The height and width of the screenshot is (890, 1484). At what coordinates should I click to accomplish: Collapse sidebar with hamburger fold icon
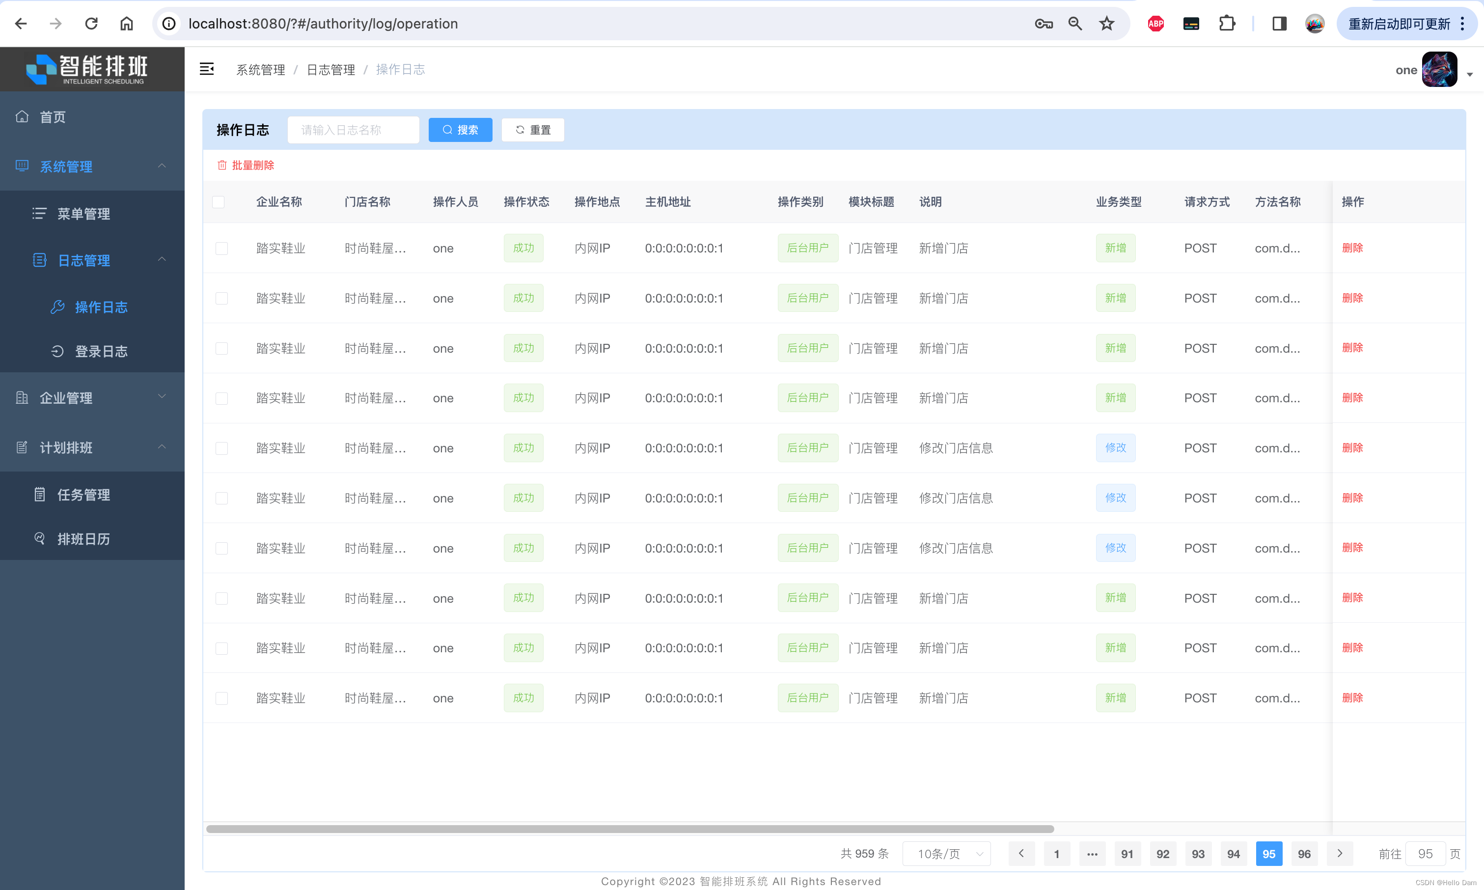pyautogui.click(x=206, y=70)
